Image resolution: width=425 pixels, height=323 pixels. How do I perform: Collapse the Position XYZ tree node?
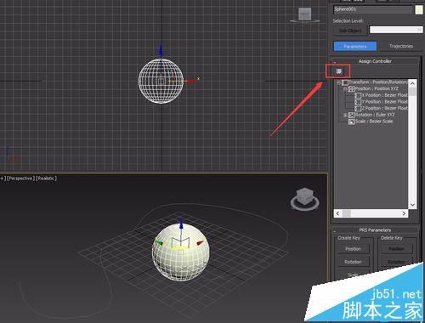pyautogui.click(x=345, y=89)
